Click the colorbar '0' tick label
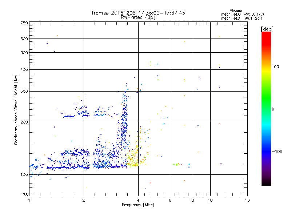Viewport: 291px width, 218px height. tap(273, 109)
